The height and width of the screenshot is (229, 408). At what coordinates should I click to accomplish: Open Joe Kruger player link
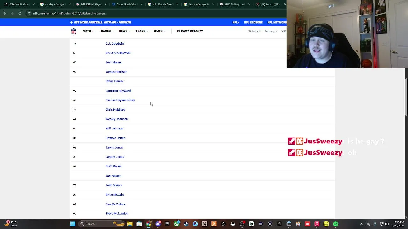pos(113,176)
